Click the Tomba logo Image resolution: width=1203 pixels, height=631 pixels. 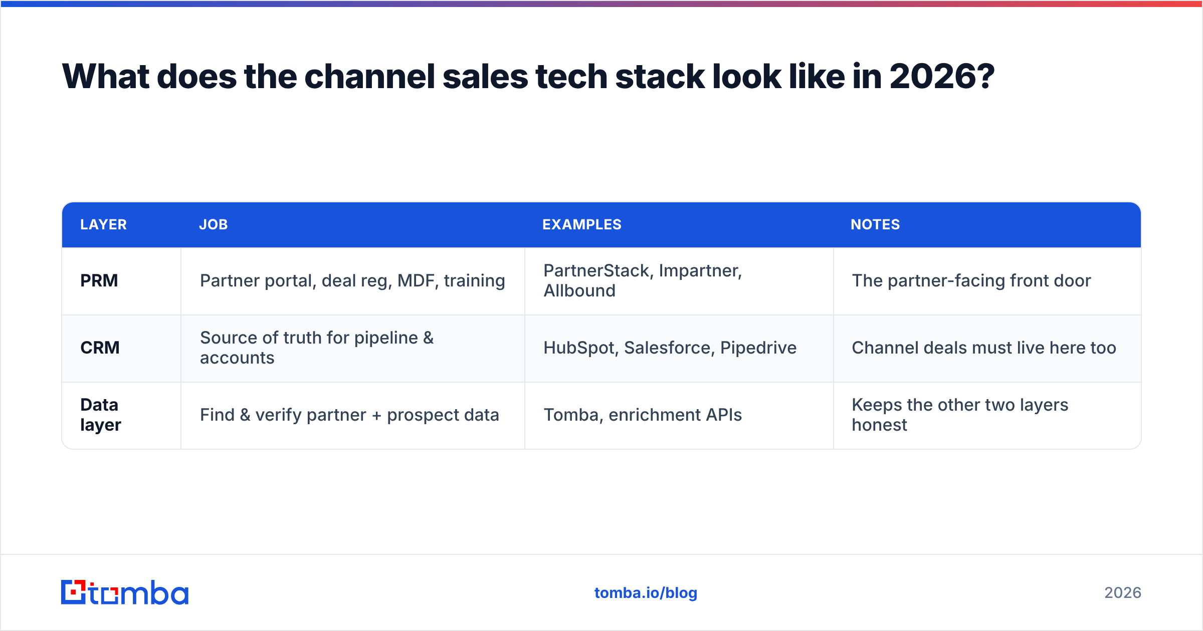click(x=125, y=592)
